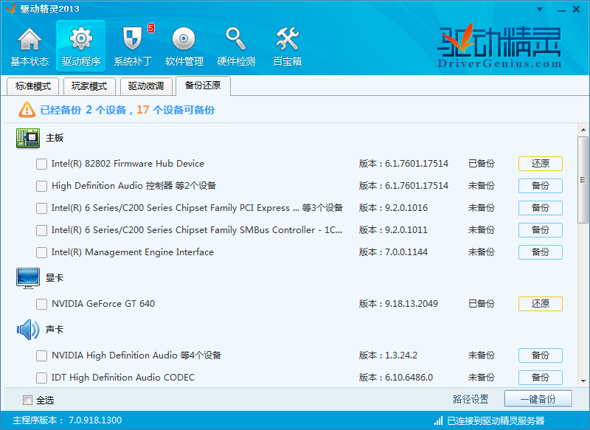Viewport: 590px width, 430px height.
Task: Click the 声卡 speaker category icon
Action: (28, 330)
